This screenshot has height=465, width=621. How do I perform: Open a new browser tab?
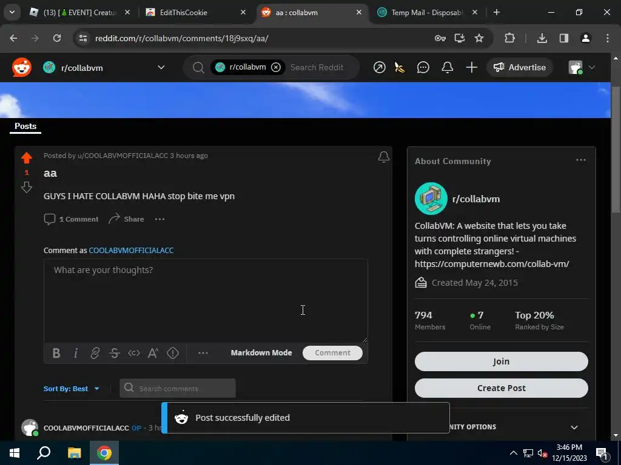pyautogui.click(x=496, y=13)
